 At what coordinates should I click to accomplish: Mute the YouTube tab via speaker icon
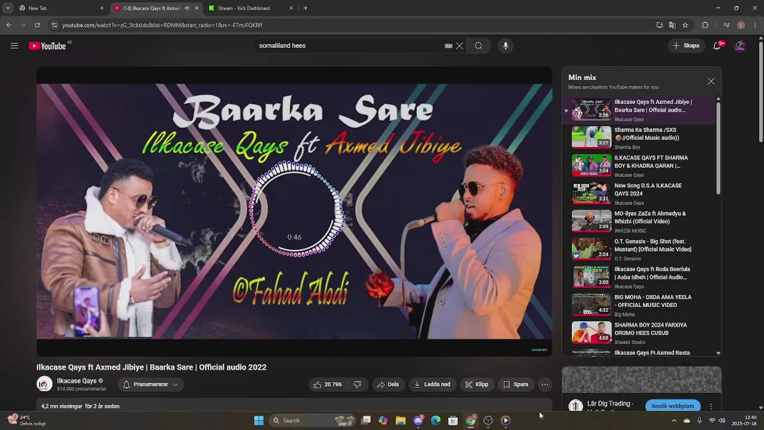click(x=187, y=8)
